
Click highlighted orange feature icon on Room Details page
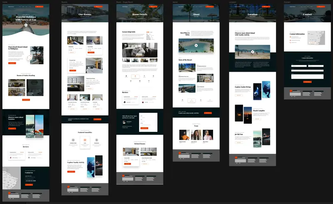coord(135,76)
